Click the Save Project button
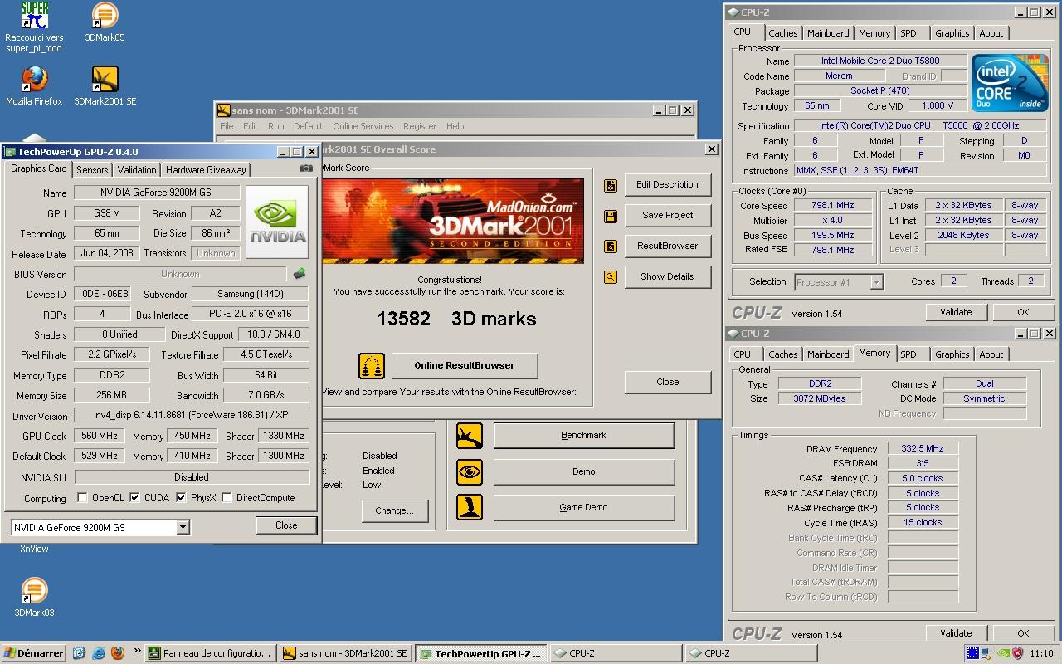The width and height of the screenshot is (1062, 664). coord(667,216)
